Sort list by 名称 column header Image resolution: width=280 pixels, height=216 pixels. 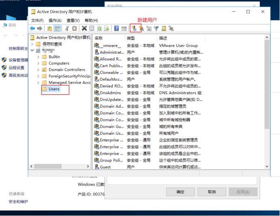point(109,38)
